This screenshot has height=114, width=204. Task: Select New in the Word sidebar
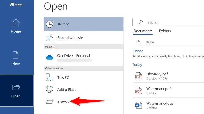click(x=16, y=58)
